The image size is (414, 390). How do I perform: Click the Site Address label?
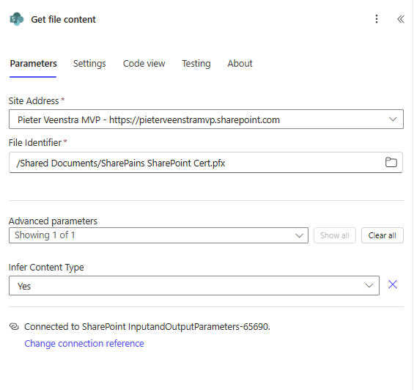[x=34, y=100]
